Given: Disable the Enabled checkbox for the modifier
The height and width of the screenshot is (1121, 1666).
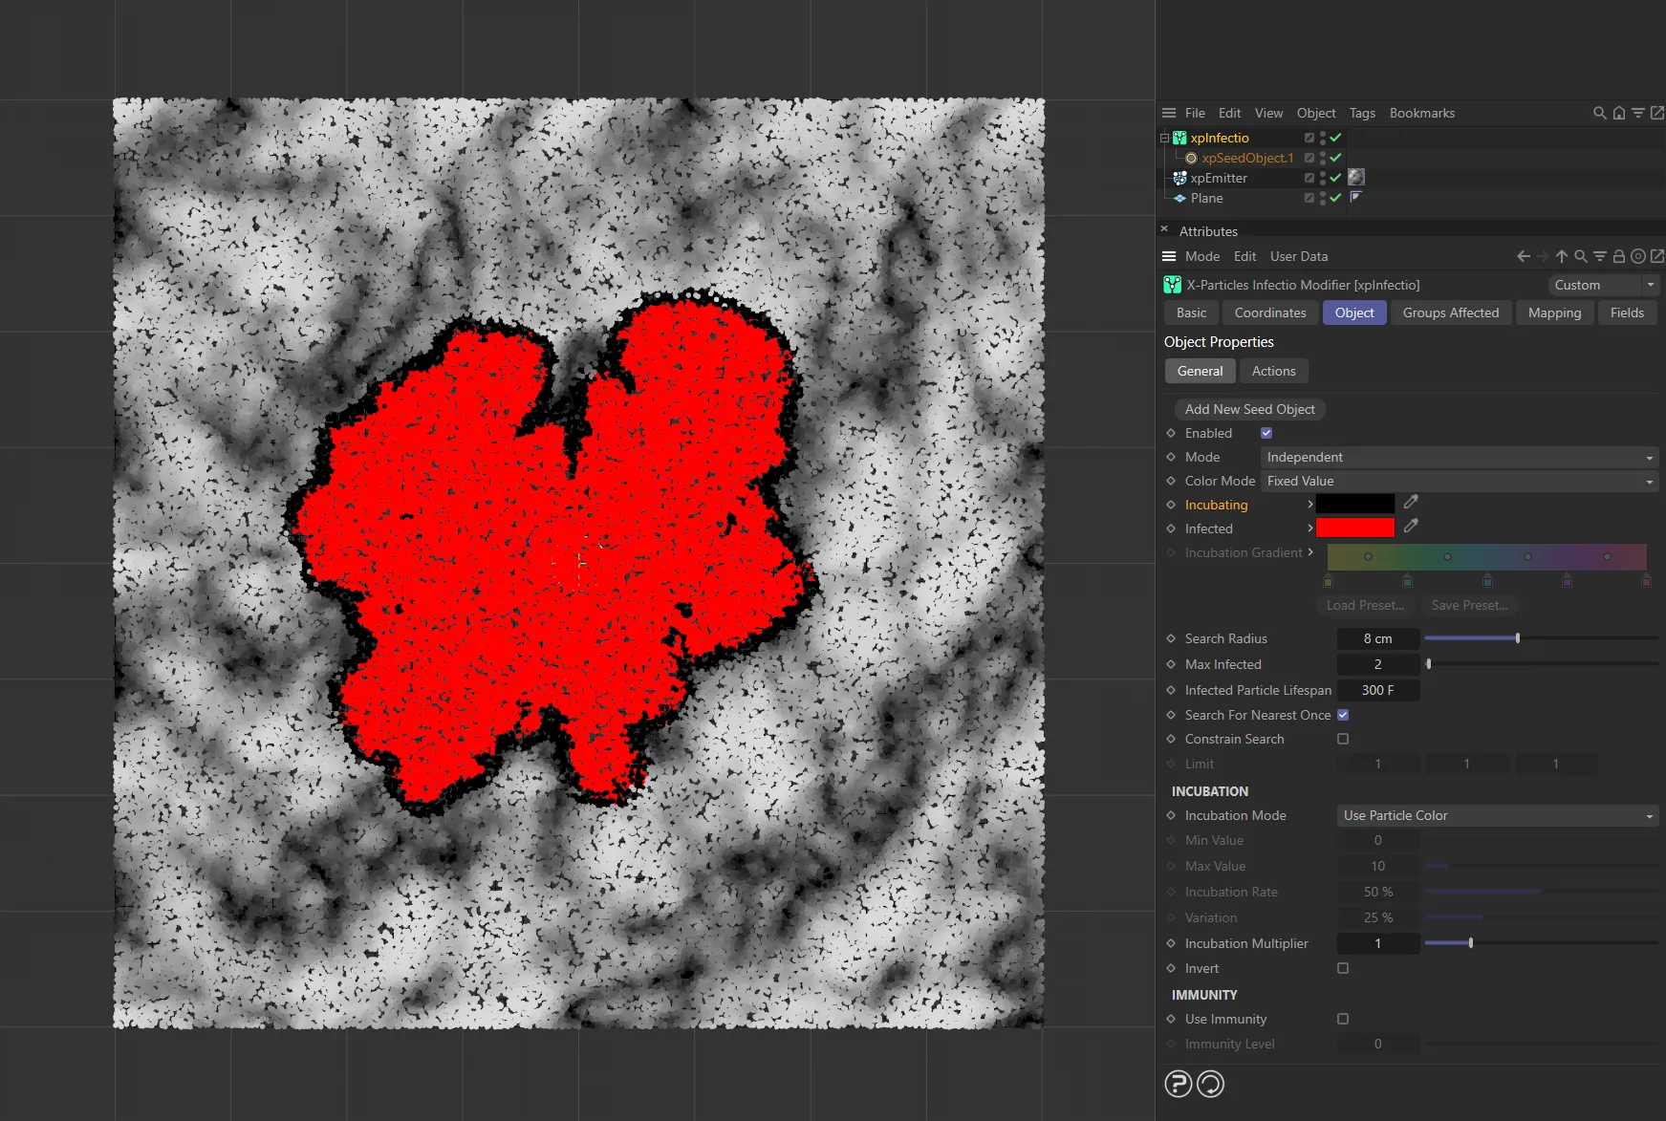Looking at the screenshot, I should click(1266, 433).
